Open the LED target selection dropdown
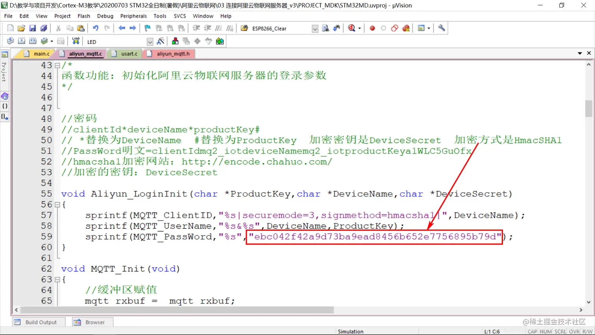 coord(150,42)
